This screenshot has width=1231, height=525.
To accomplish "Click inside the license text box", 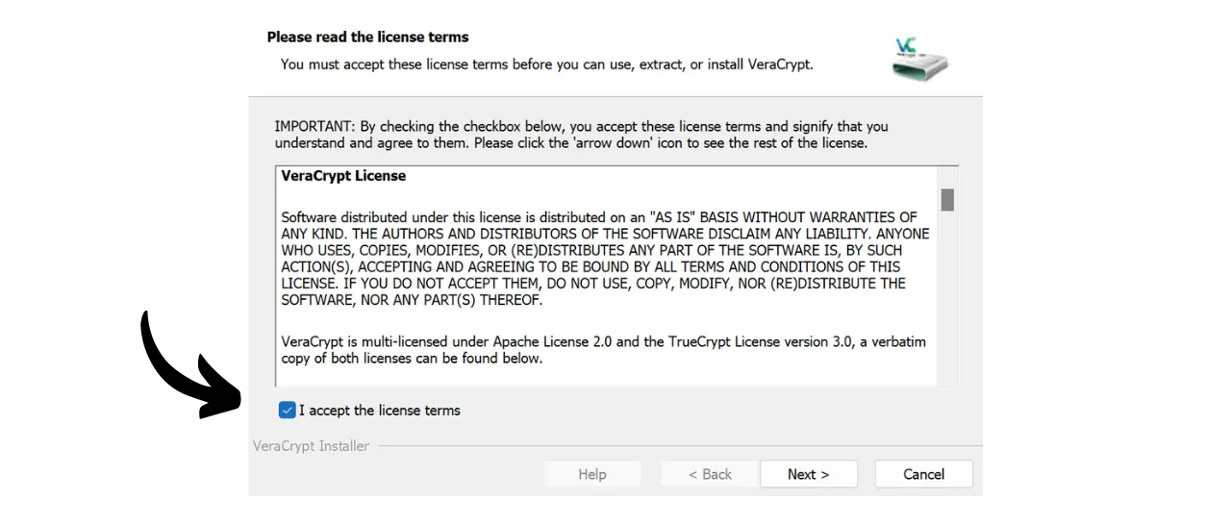I will pos(615,277).
